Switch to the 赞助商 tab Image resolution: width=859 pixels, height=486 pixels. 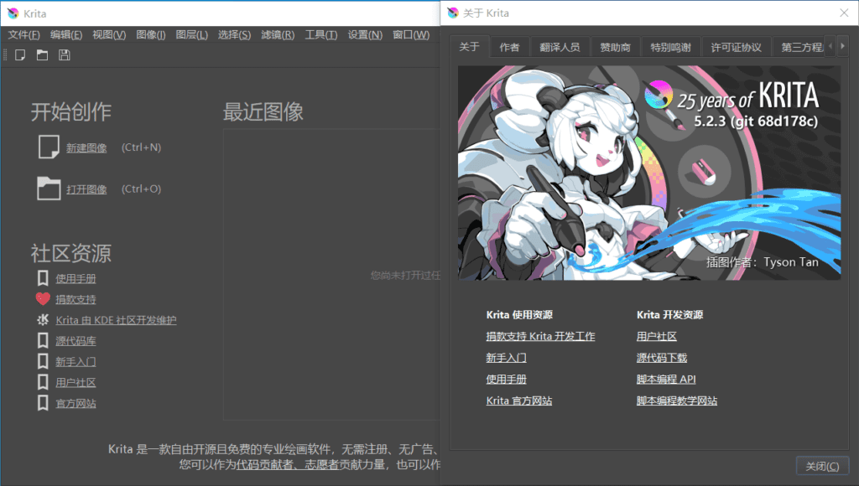[615, 48]
